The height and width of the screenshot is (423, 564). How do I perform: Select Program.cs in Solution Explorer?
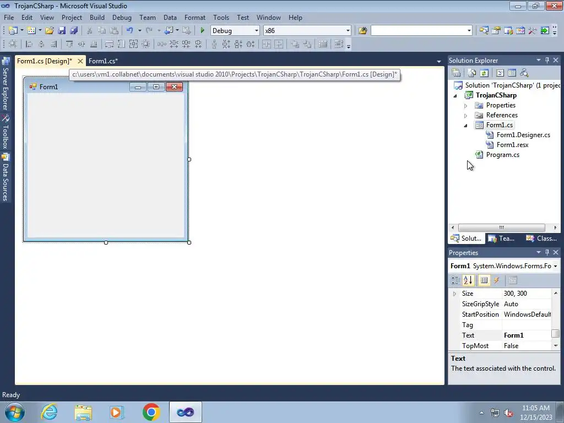502,155
